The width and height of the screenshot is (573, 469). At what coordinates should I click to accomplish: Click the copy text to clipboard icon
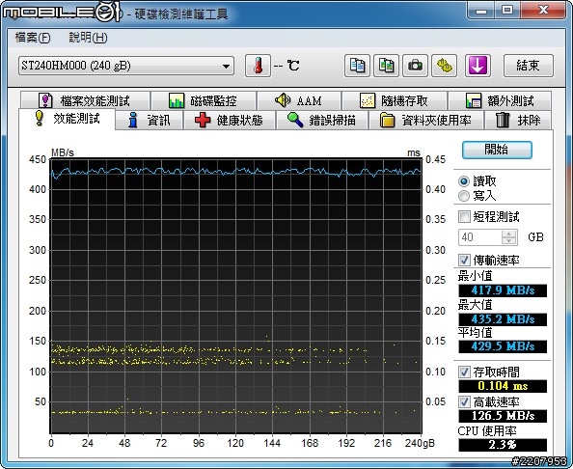pyautogui.click(x=357, y=66)
